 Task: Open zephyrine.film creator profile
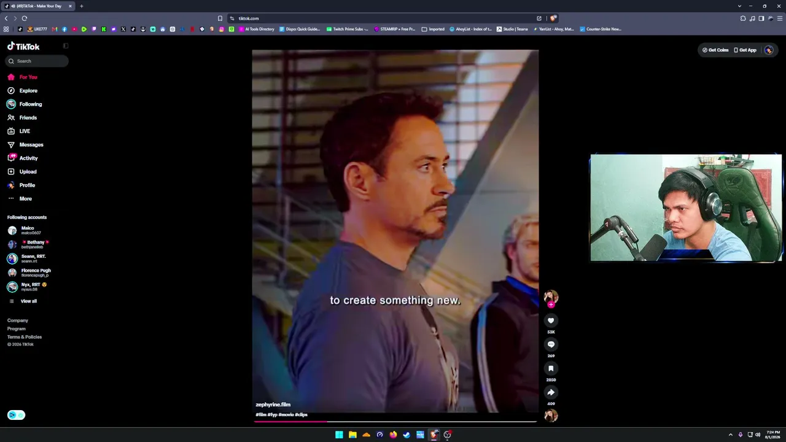(273, 405)
